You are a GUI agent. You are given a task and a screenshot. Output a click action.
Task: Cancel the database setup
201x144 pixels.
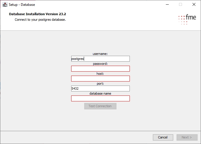[x=163, y=137]
